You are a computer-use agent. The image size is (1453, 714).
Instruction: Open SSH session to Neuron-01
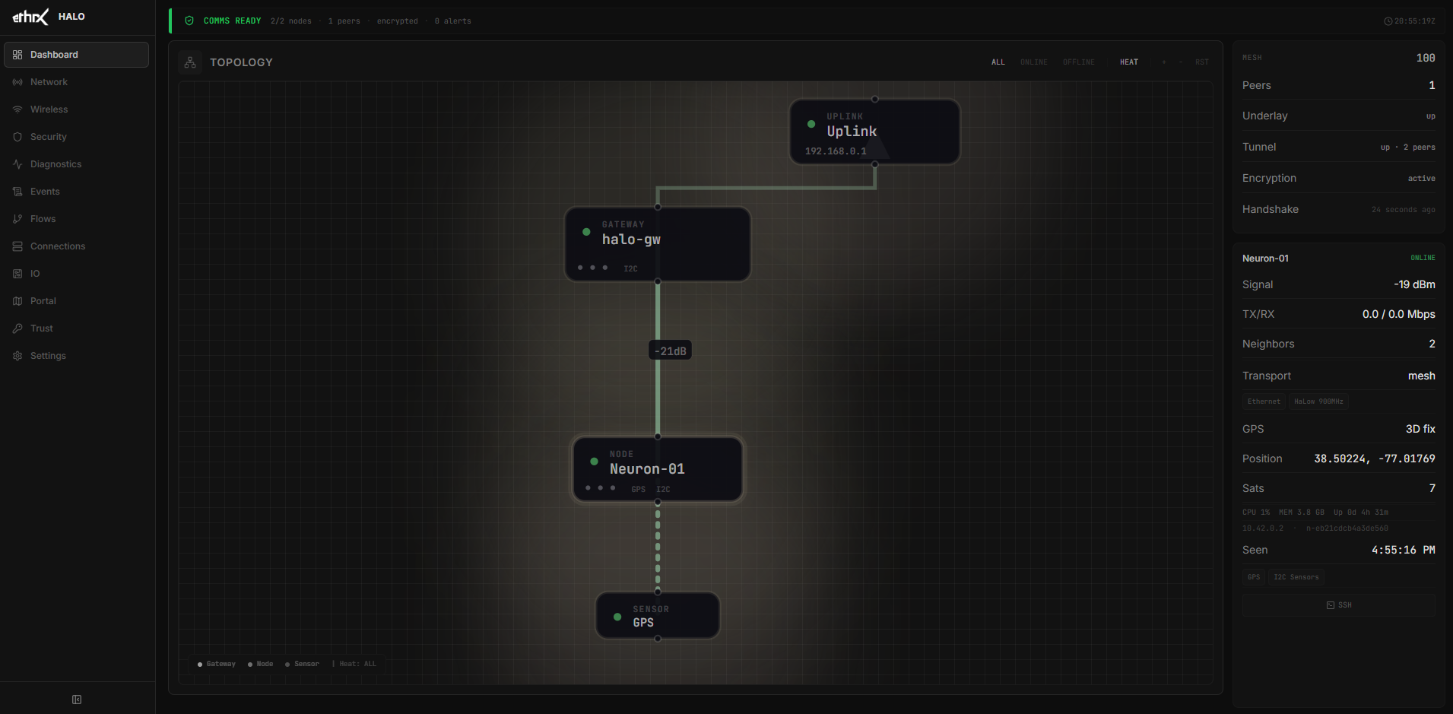click(1339, 605)
